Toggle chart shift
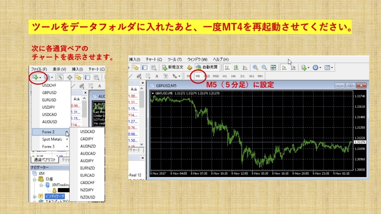The width and height of the screenshot is (381, 214). click(293, 68)
